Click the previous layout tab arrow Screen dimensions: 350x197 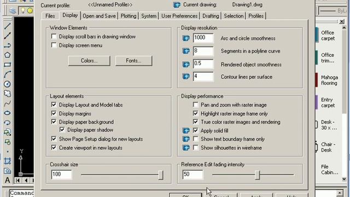pos(26,180)
